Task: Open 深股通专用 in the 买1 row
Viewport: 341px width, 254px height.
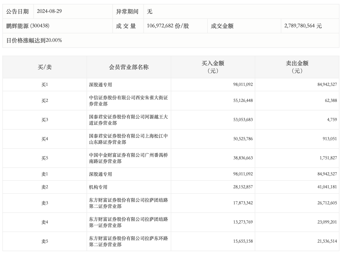Action: point(100,85)
